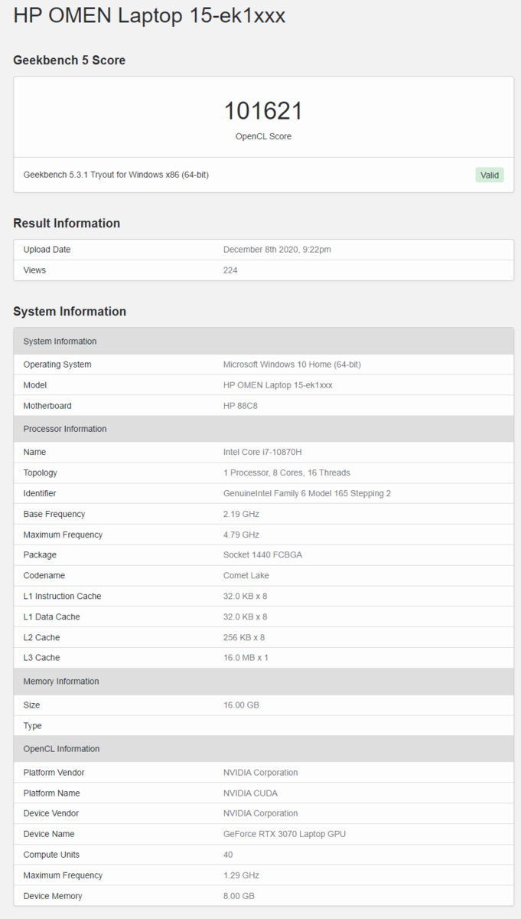Screen dimensions: 521x919
Task: Click the 'L3 Cache' label
Action: coord(41,658)
